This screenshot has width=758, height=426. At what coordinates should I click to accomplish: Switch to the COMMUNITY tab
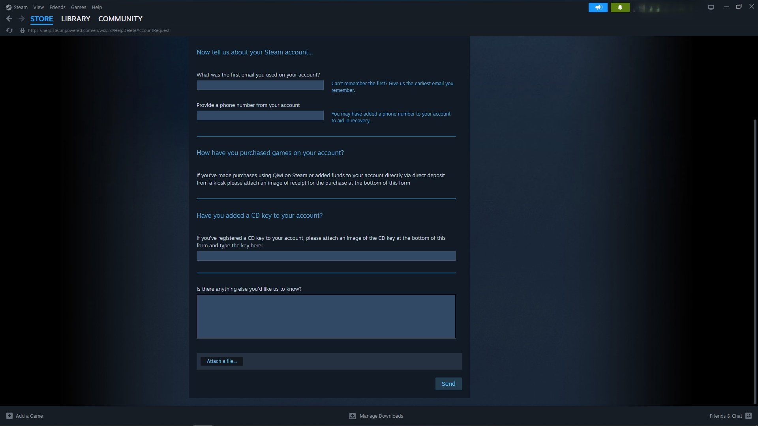(120, 19)
